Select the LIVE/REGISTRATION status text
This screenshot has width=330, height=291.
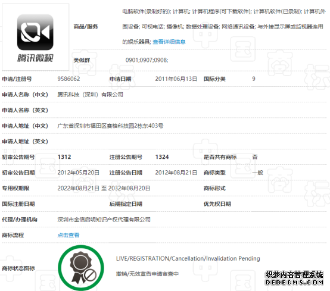[x=188, y=258]
